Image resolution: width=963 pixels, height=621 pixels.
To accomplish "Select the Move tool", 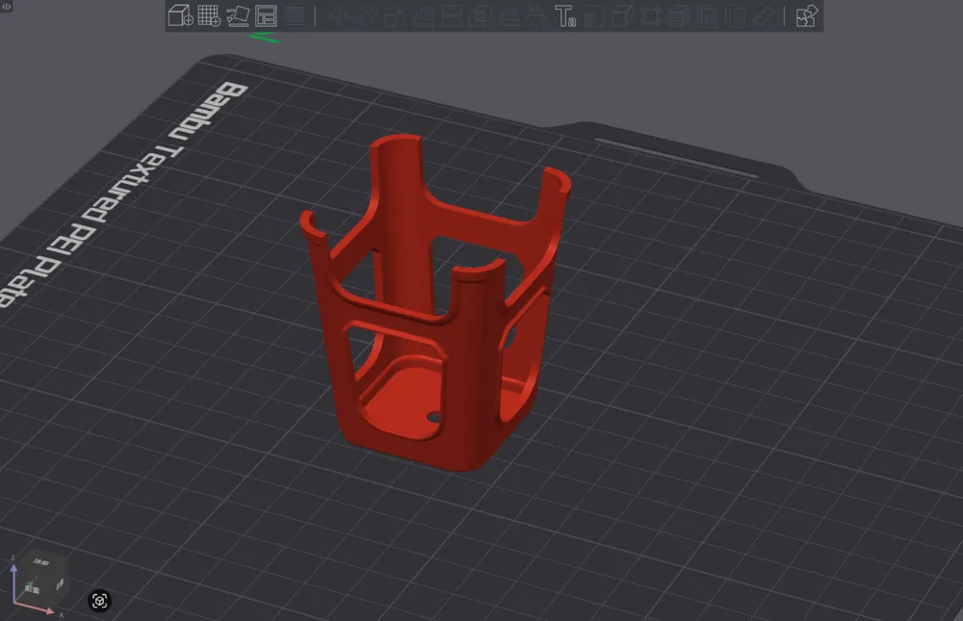I will [x=337, y=14].
